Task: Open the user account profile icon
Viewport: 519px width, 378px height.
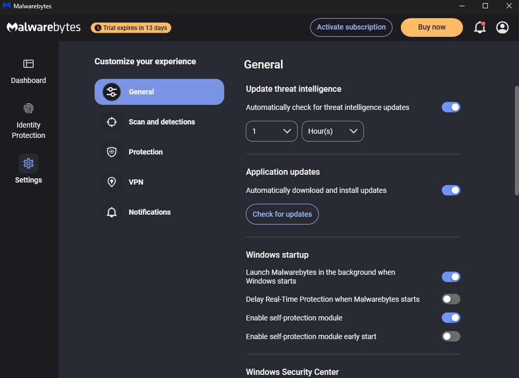Action: point(502,27)
